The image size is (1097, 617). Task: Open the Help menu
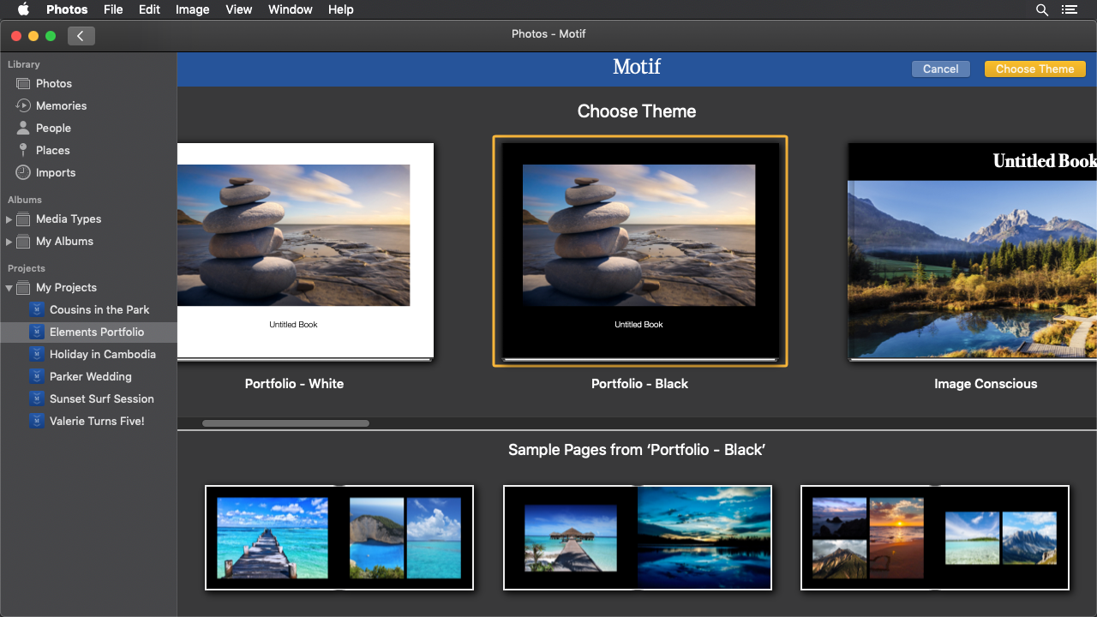point(340,9)
